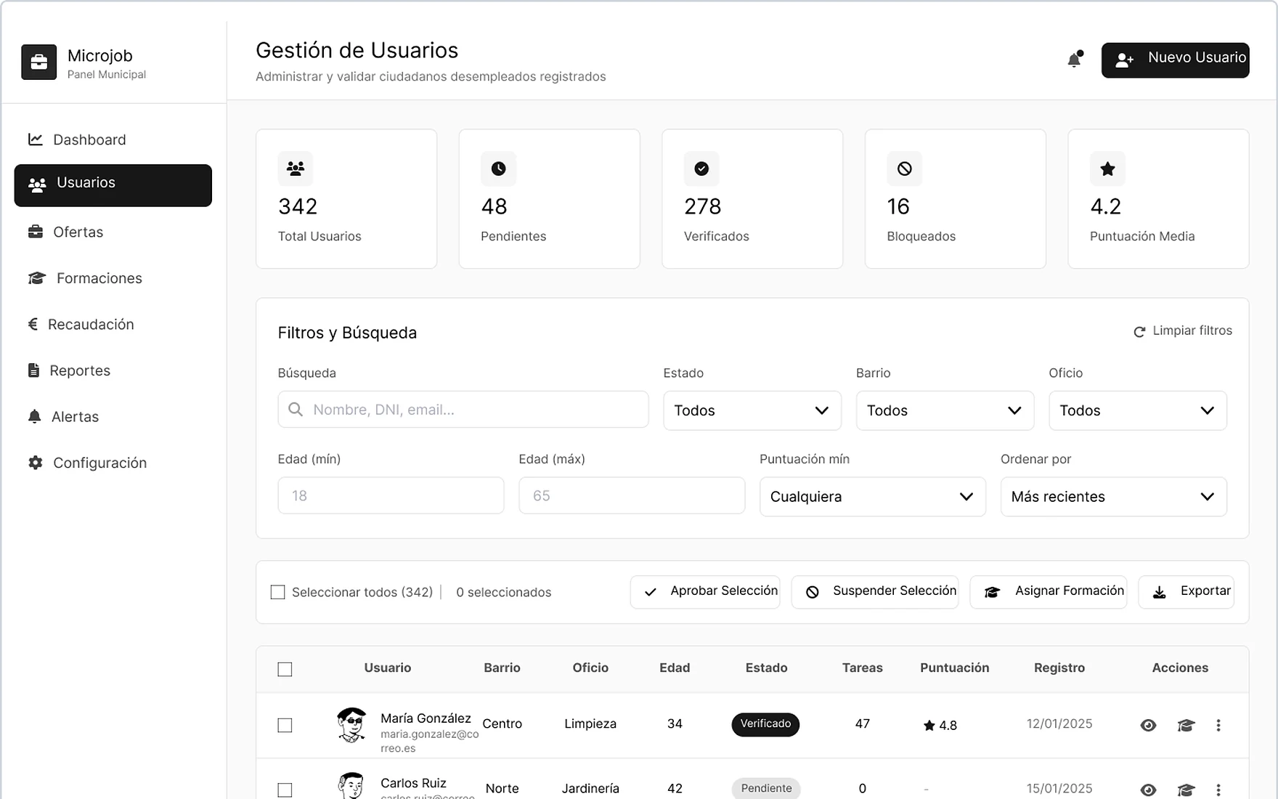Screen dimensions: 1278x799
Task: Open Configuración in the sidebar
Action: tap(113, 463)
